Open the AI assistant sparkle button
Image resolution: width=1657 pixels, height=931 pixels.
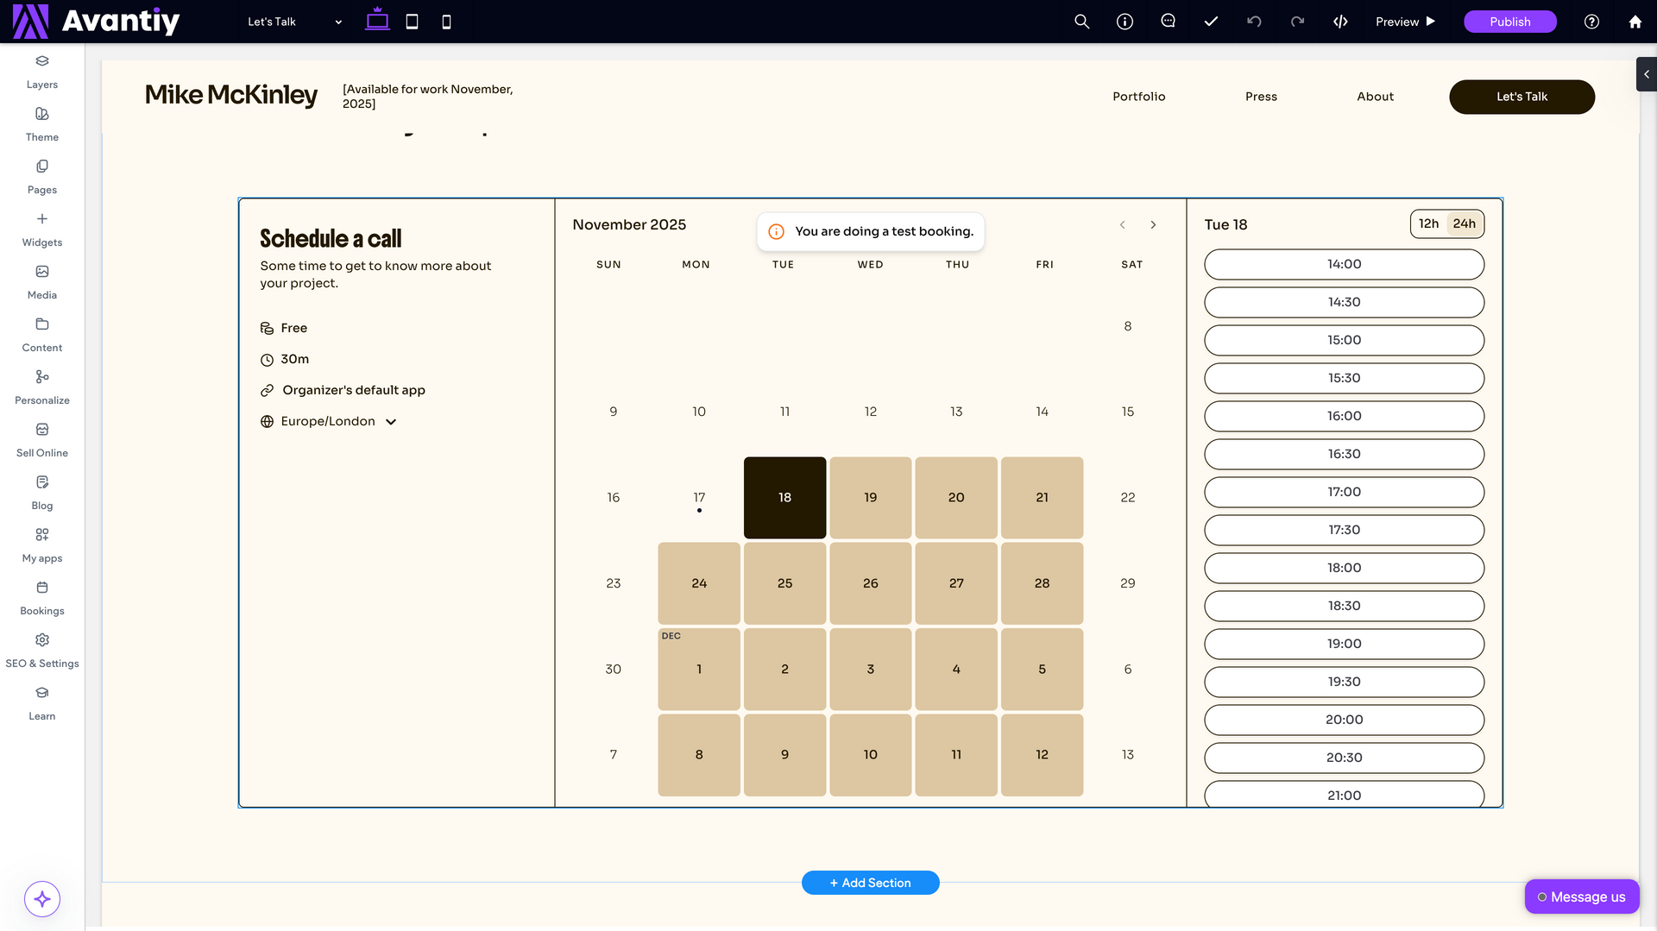(42, 899)
